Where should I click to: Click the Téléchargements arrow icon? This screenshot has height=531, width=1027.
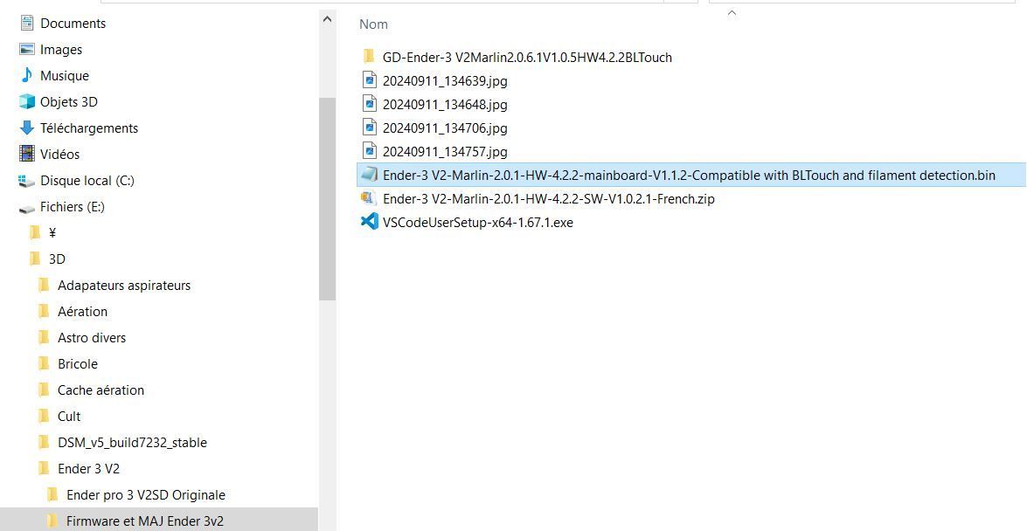[x=27, y=128]
